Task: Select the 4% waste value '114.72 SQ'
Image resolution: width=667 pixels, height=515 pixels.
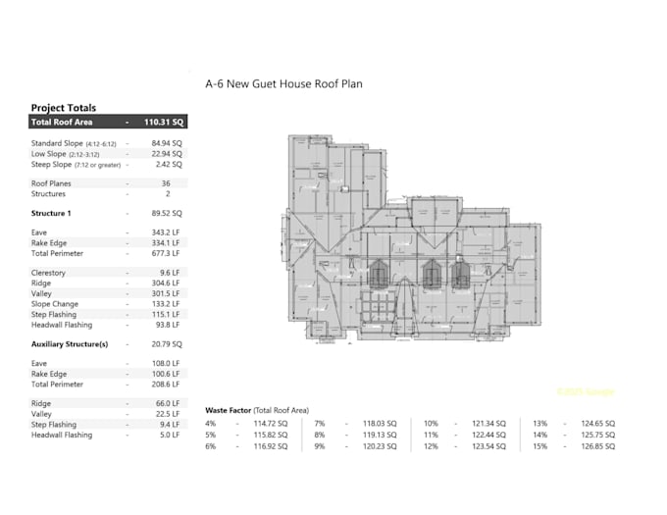Action: 271,424
